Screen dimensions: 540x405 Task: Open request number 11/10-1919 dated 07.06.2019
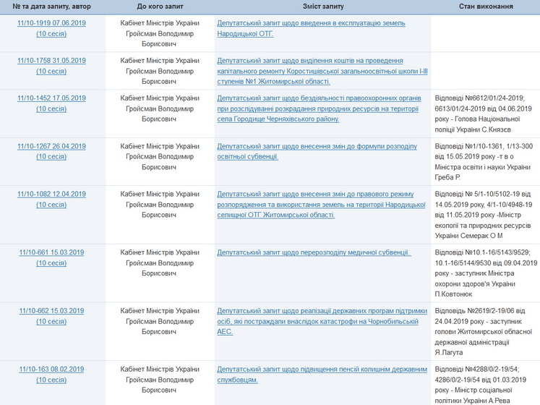pos(51,23)
